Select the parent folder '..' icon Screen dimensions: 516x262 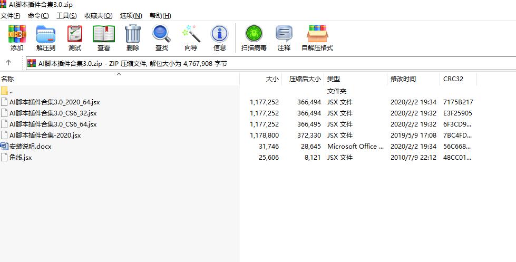pyautogui.click(x=4, y=91)
